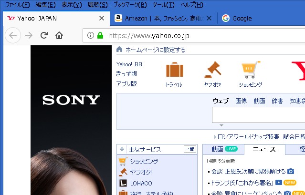
Task: Open the ヤフオク! gavel icon
Action: point(213,70)
